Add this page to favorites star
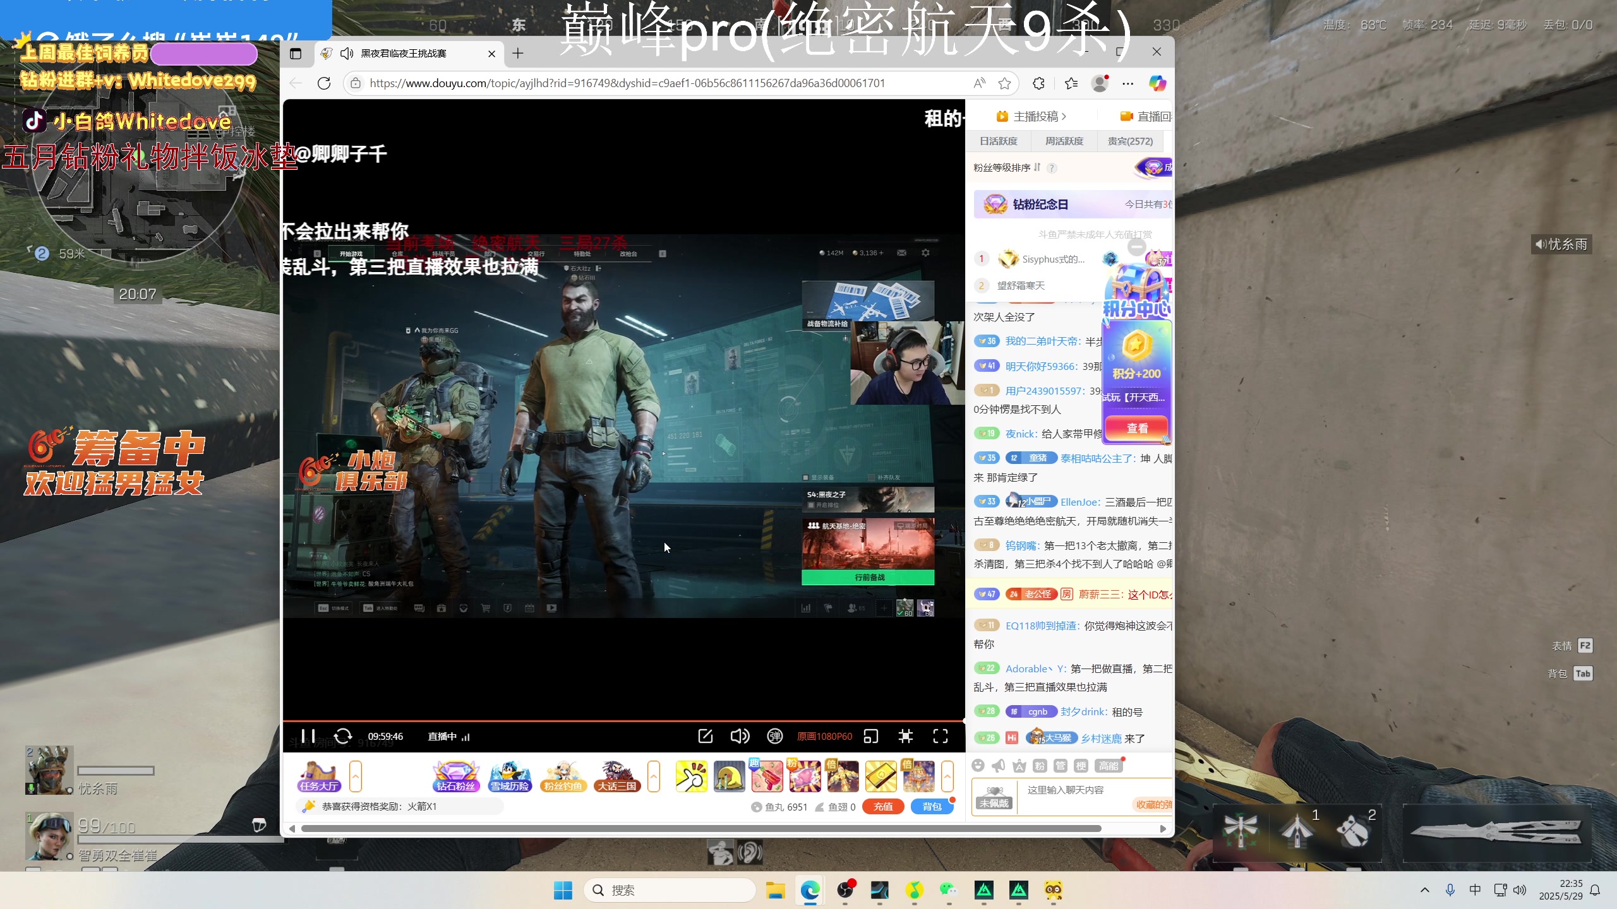Image resolution: width=1617 pixels, height=909 pixels. point(1004,83)
